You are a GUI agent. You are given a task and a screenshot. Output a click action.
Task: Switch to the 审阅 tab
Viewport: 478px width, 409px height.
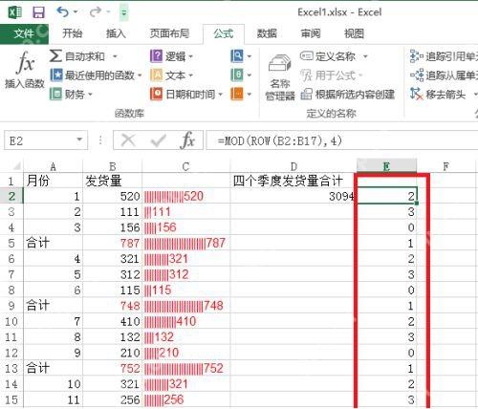tap(311, 33)
